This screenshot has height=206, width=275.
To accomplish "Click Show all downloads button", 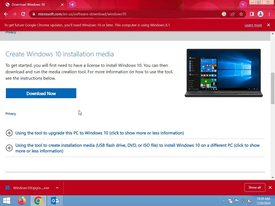I will (255, 187).
